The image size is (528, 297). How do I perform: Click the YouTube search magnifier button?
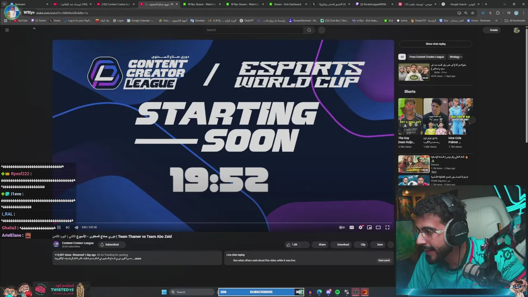[x=309, y=30]
